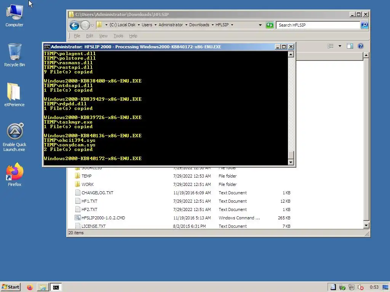Click the 265 KB size cell
Screen dimensions: 390x292
point(284,218)
